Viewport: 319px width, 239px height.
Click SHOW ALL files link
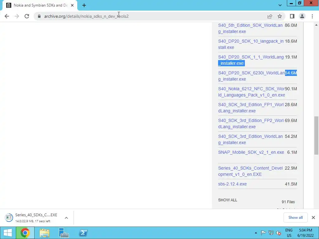[x=227, y=200]
